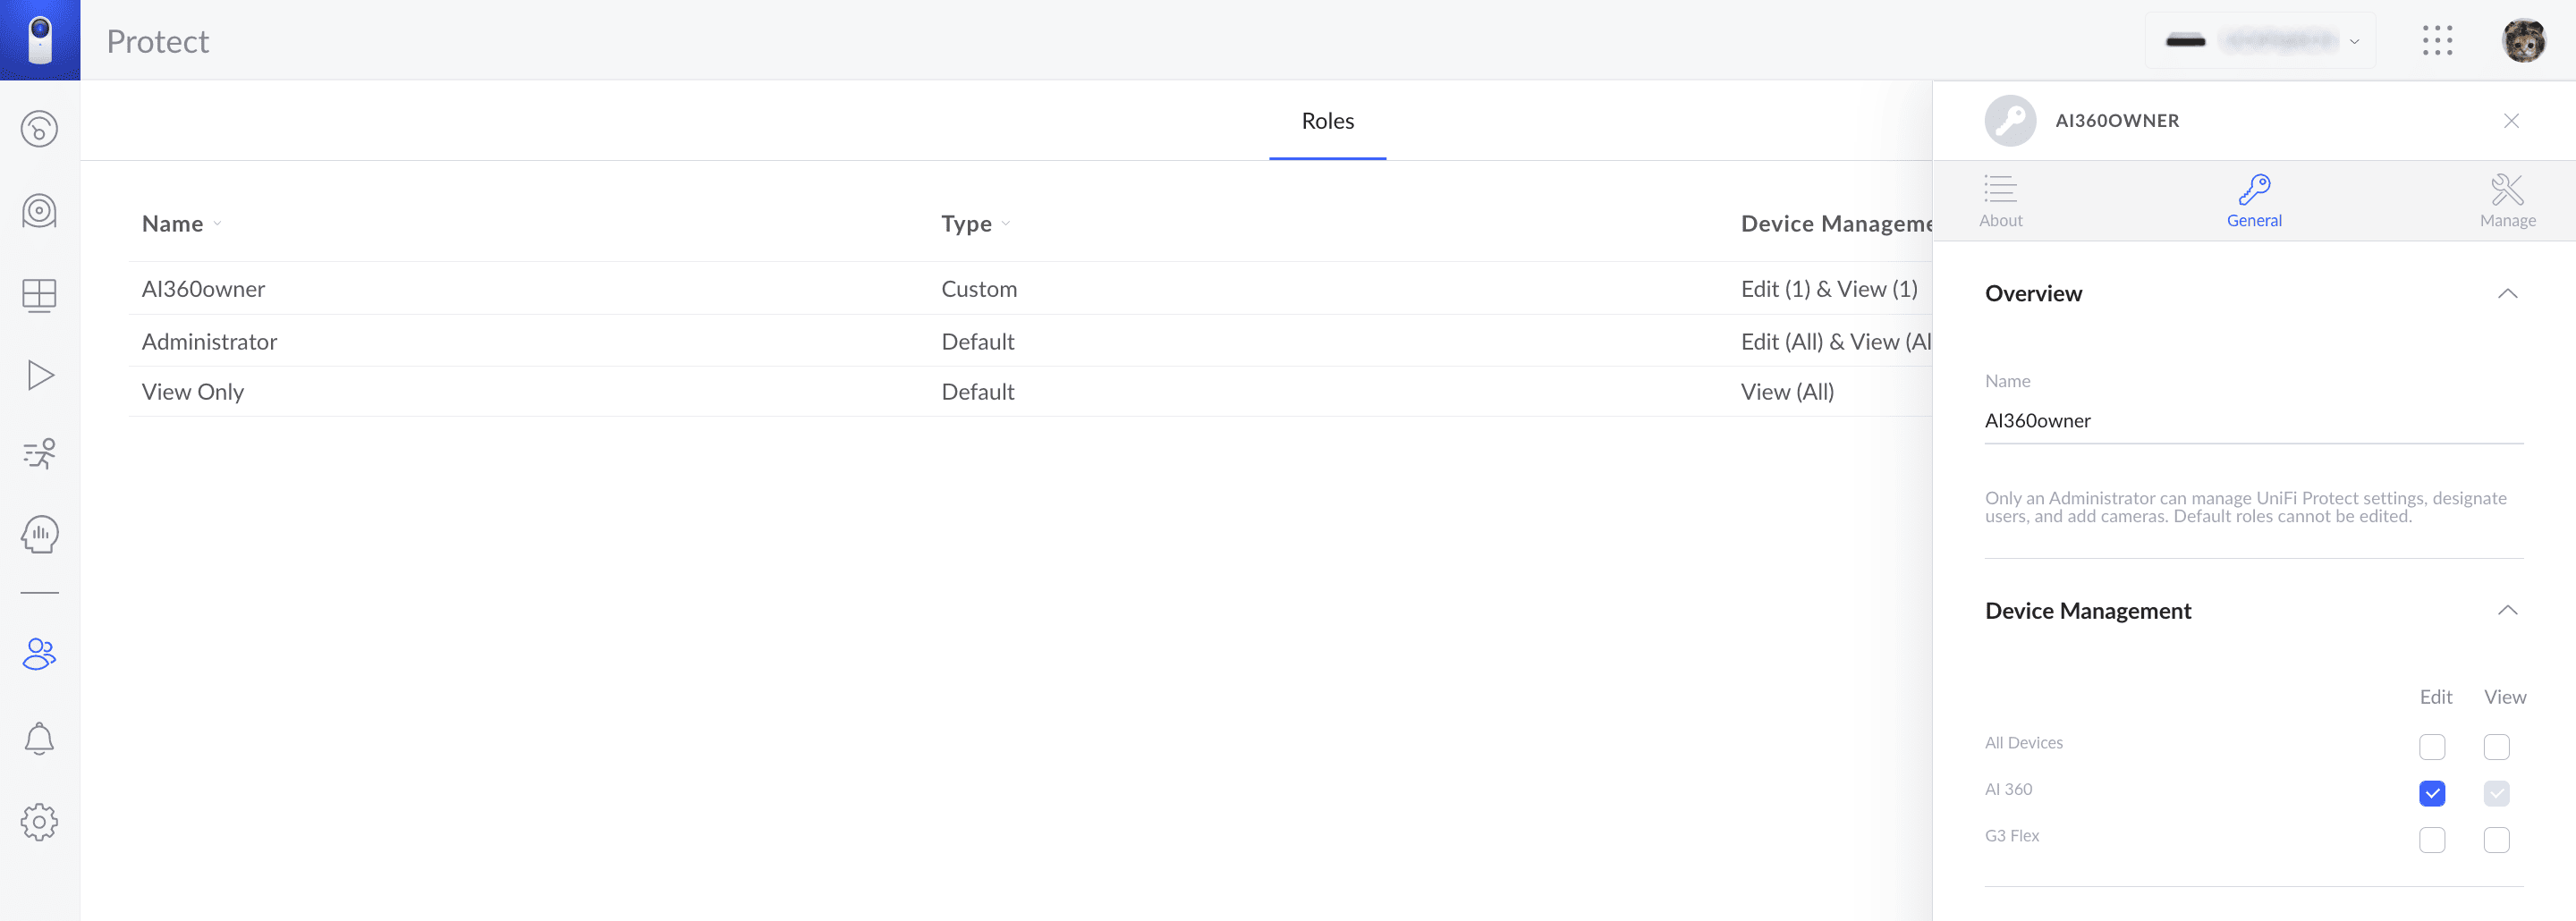The width and height of the screenshot is (2576, 921).
Task: Open the Users icon in sidebar
Action: tap(40, 654)
